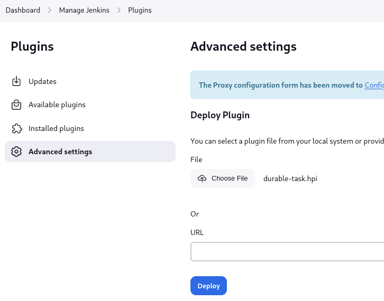Click the Plugins sidebar heading

coord(32,46)
